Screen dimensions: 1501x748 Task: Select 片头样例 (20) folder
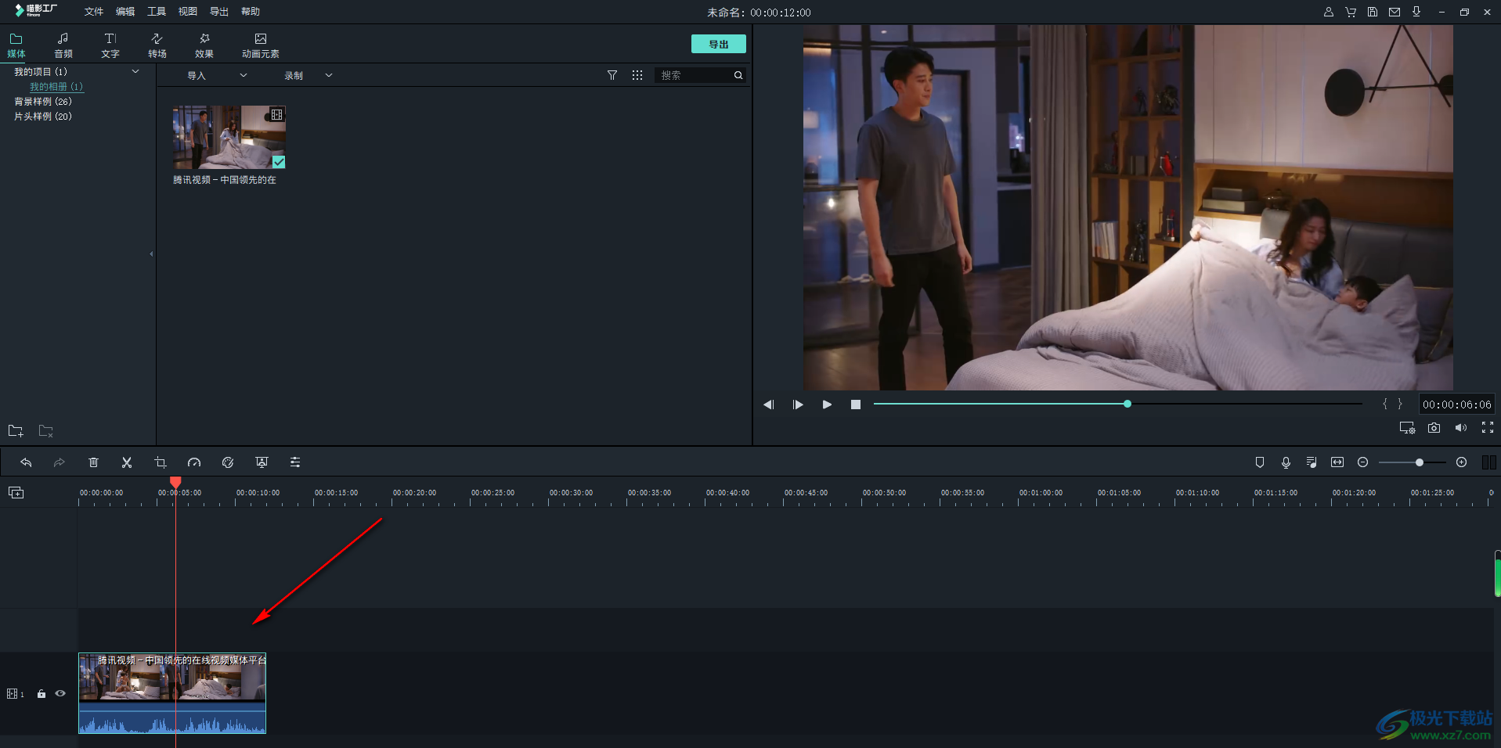tap(43, 117)
